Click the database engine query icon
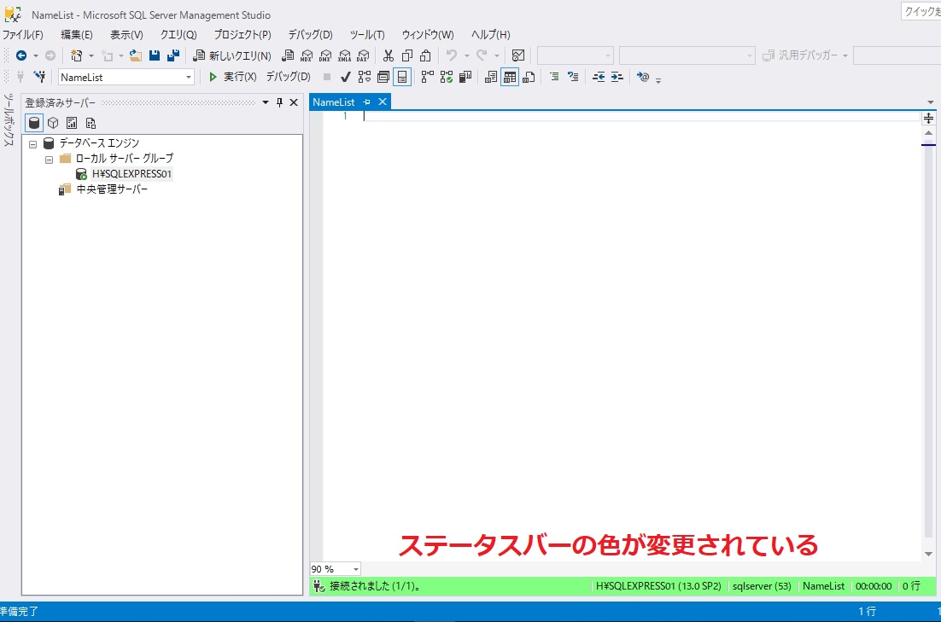 pos(288,55)
